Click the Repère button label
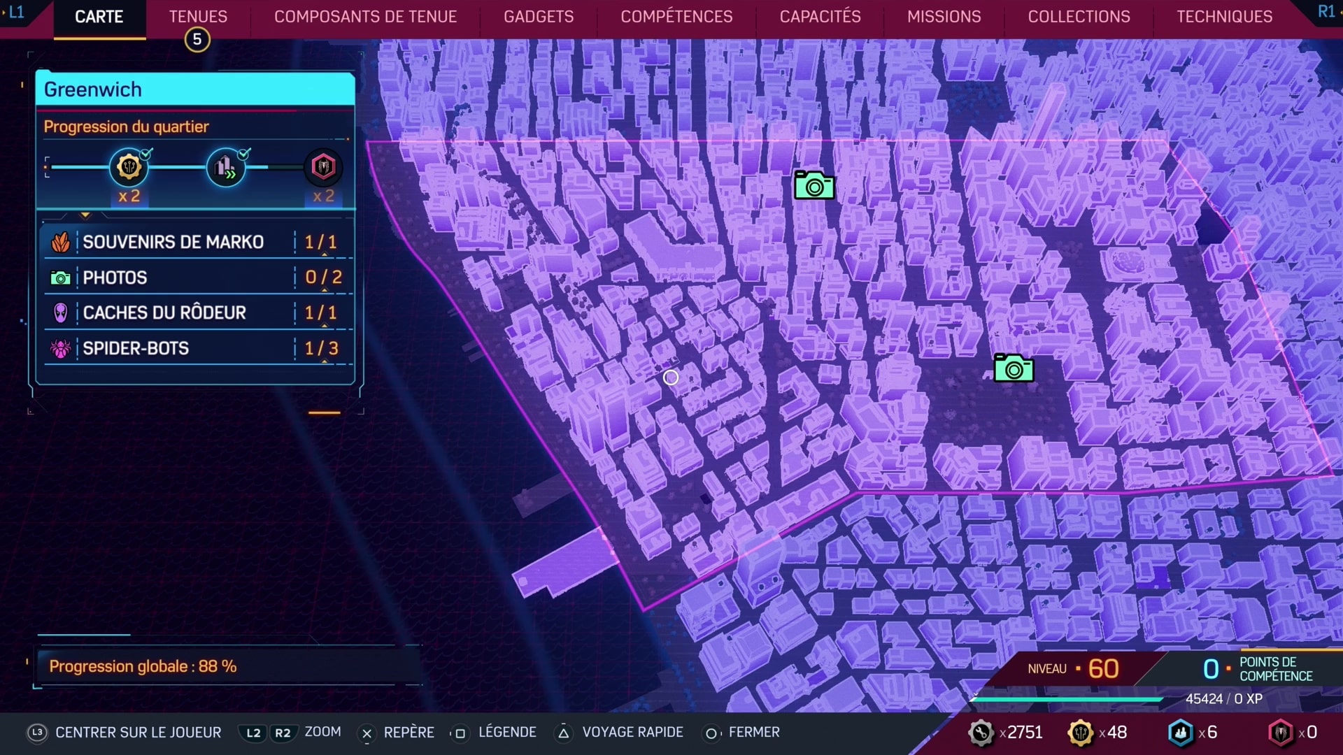 point(409,733)
